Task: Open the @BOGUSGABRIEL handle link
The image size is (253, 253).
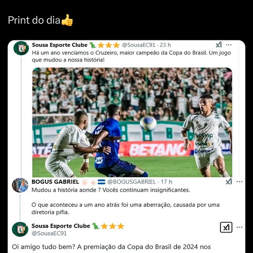Action: click(x=132, y=182)
